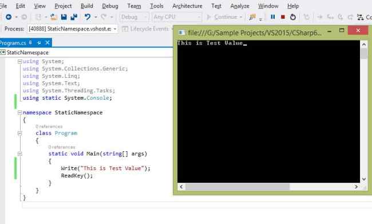Open the Build menu
Screen dimensions: 372x224
87,6
